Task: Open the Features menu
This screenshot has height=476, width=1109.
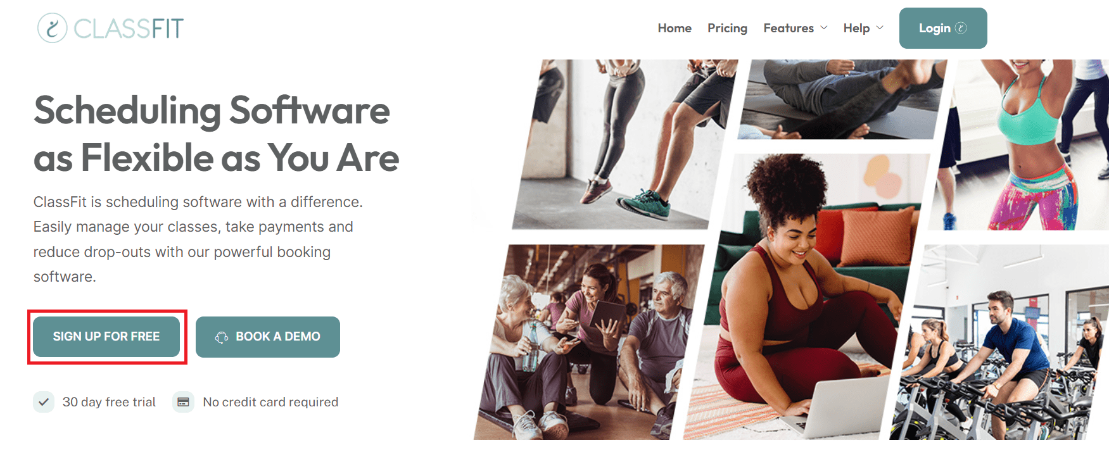Action: point(789,28)
